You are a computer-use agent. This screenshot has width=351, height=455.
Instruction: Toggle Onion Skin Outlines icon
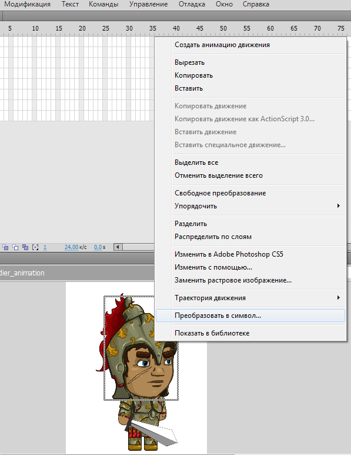click(x=15, y=247)
